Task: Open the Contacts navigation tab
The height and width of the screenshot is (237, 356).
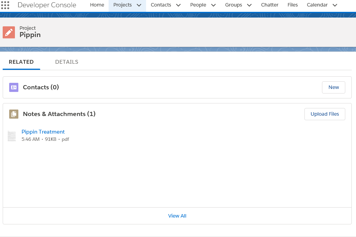Action: tap(161, 5)
